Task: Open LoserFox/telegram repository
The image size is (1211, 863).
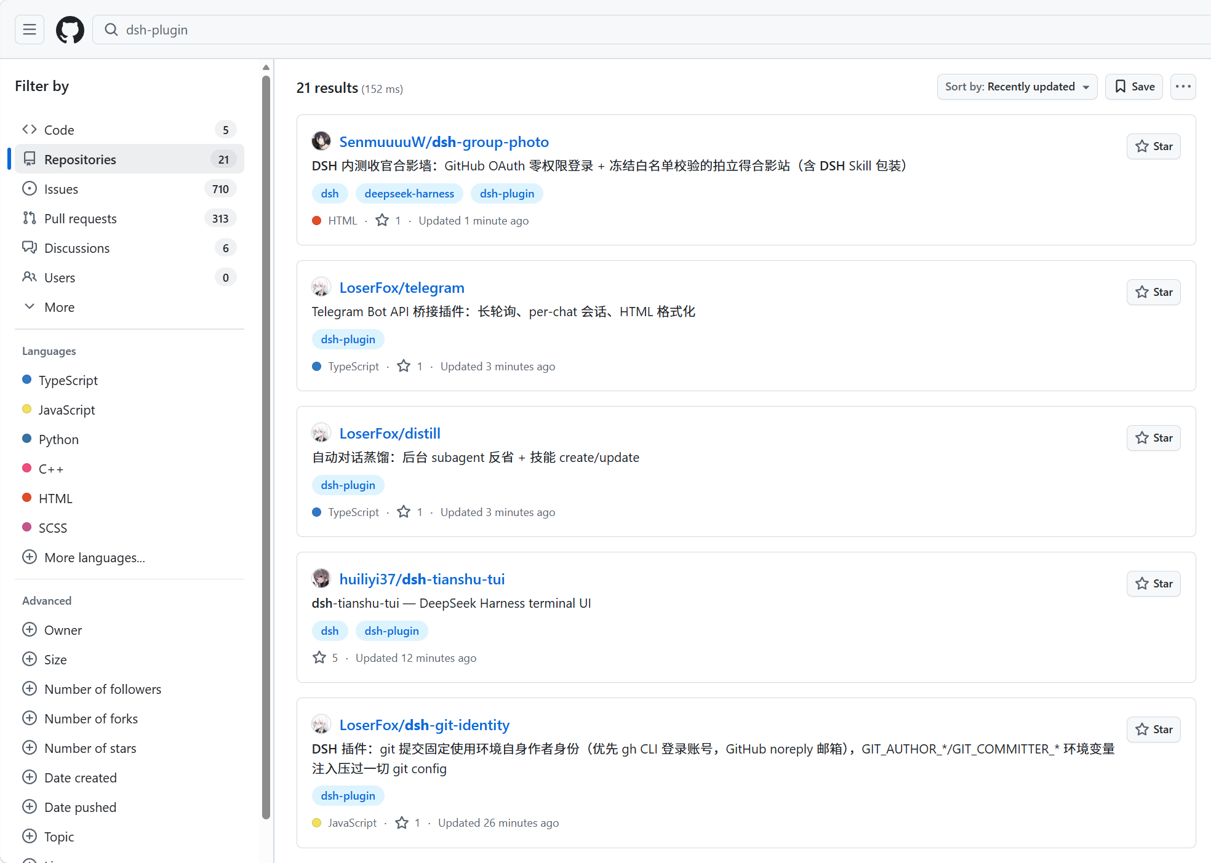Action: pos(402,288)
